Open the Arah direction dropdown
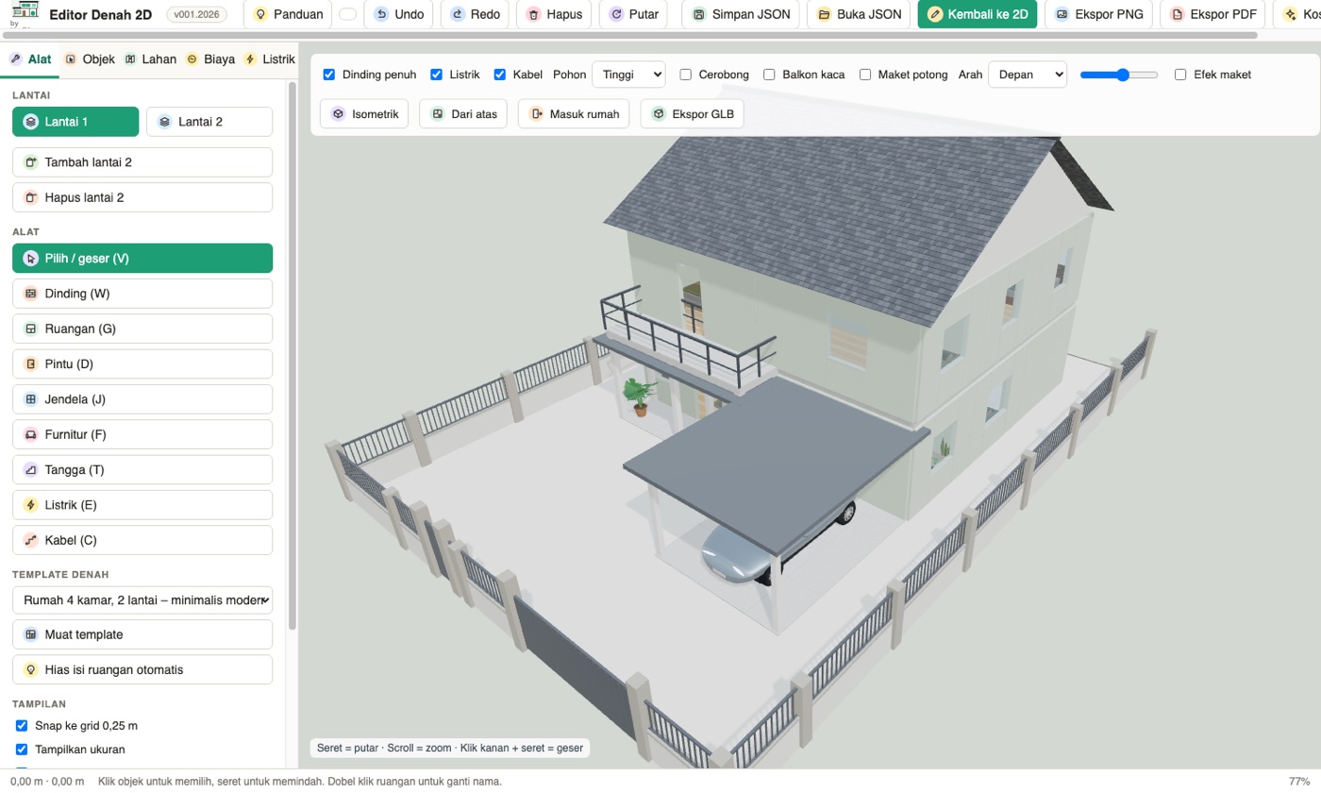This screenshot has width=1321, height=793. click(x=1028, y=75)
